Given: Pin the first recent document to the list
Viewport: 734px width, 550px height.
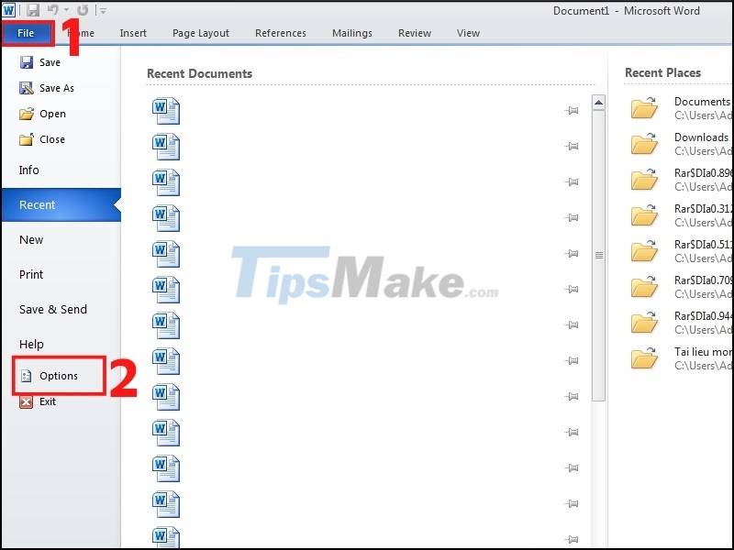Looking at the screenshot, I should tap(572, 109).
